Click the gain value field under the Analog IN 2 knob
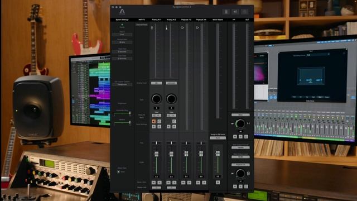Viewport: 357px width, 201px height. click(171, 108)
